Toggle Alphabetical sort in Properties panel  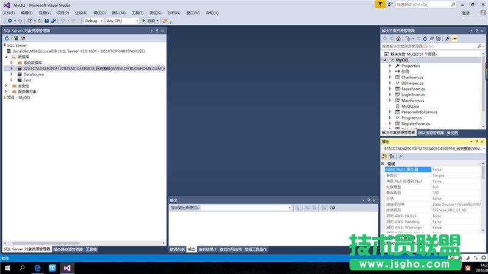coord(392,156)
